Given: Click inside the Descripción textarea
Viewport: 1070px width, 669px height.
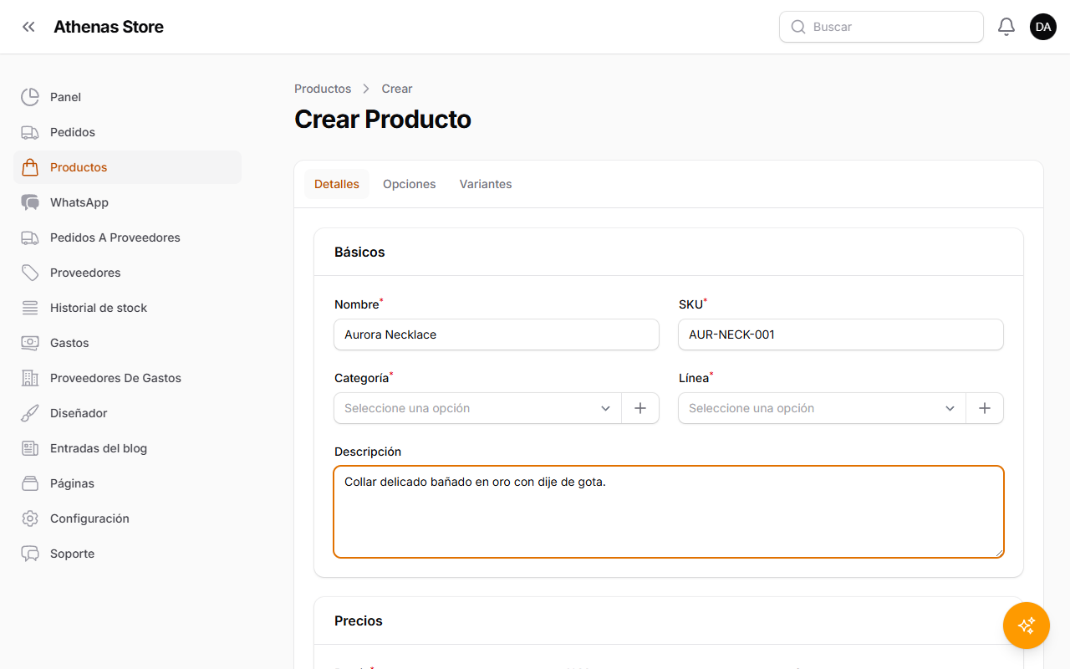Looking at the screenshot, I should pos(669,512).
